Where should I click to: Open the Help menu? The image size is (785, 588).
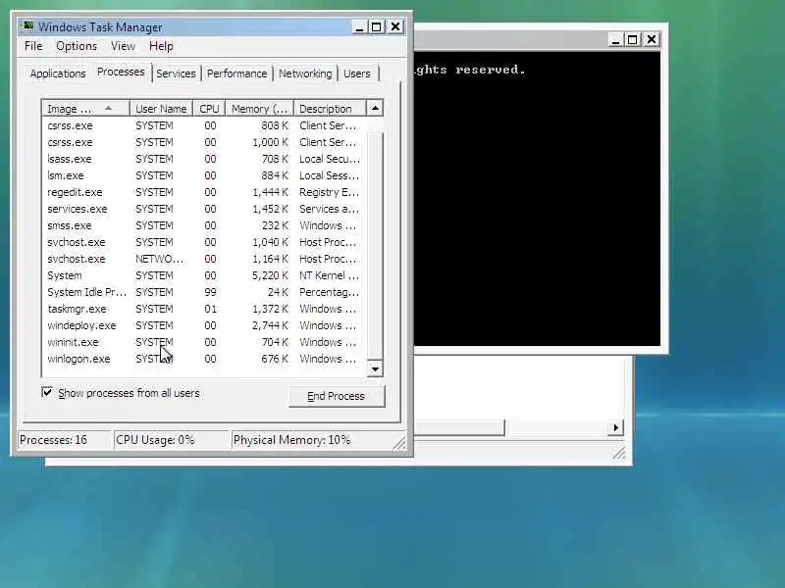click(161, 46)
